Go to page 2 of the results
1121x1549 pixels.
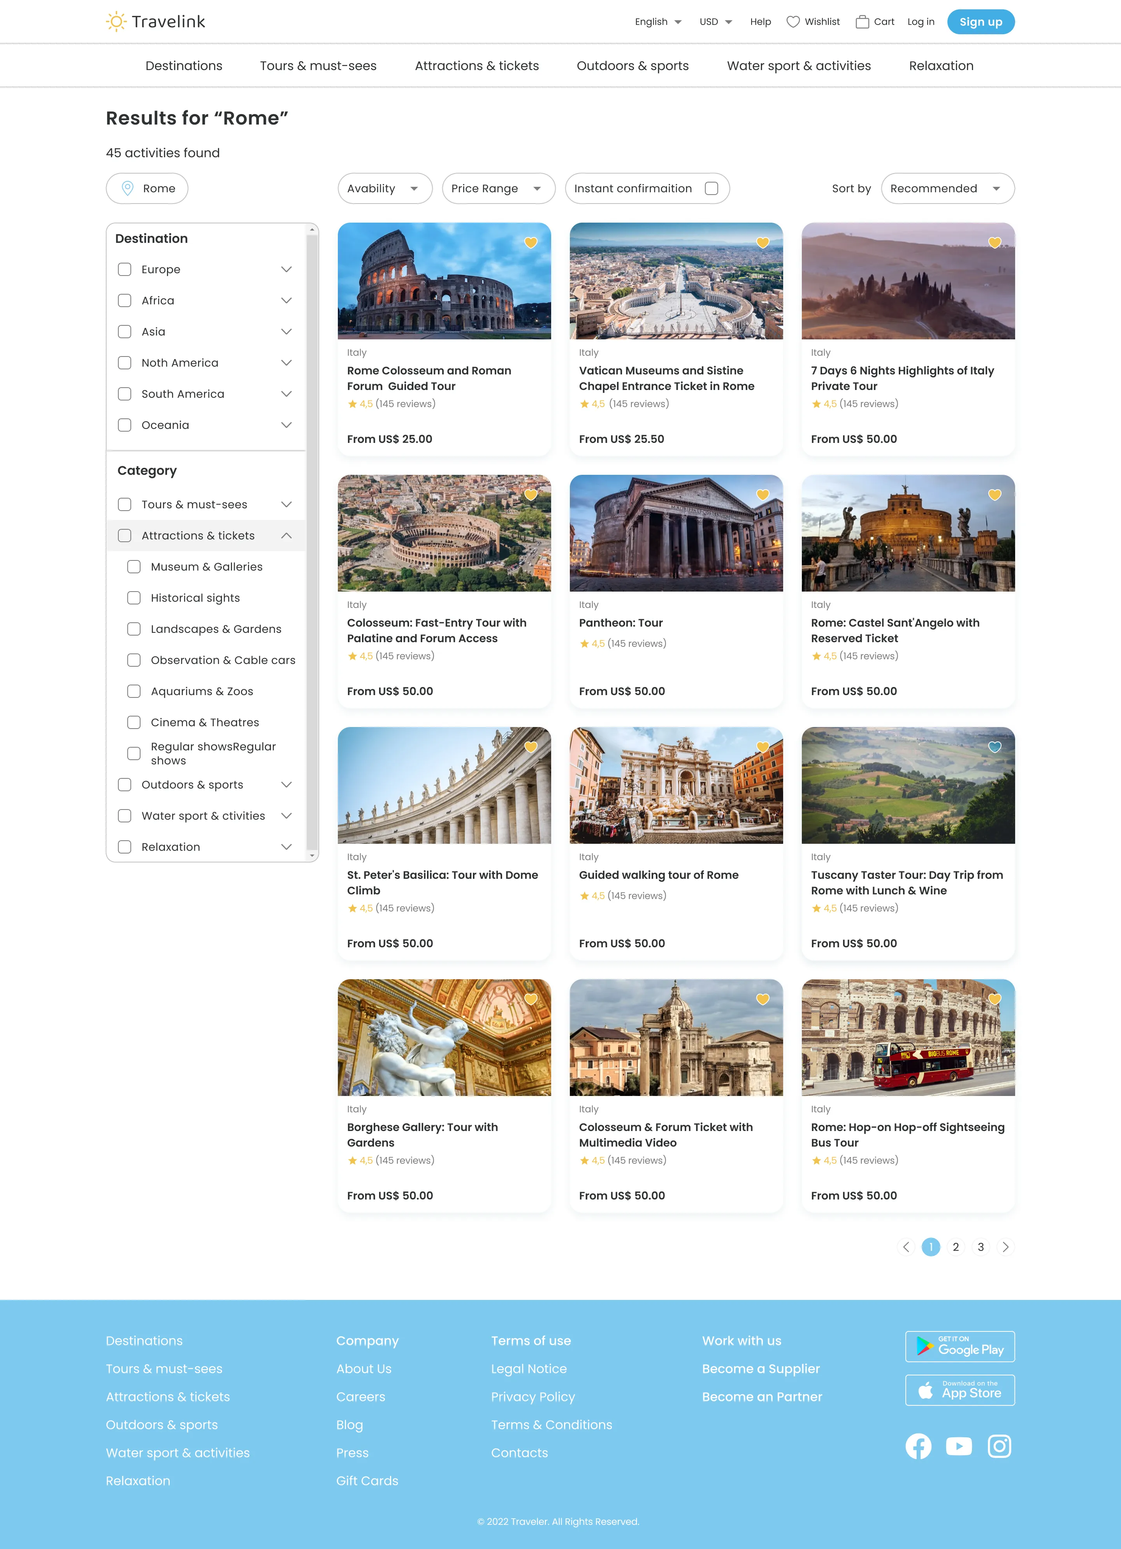[x=956, y=1247]
